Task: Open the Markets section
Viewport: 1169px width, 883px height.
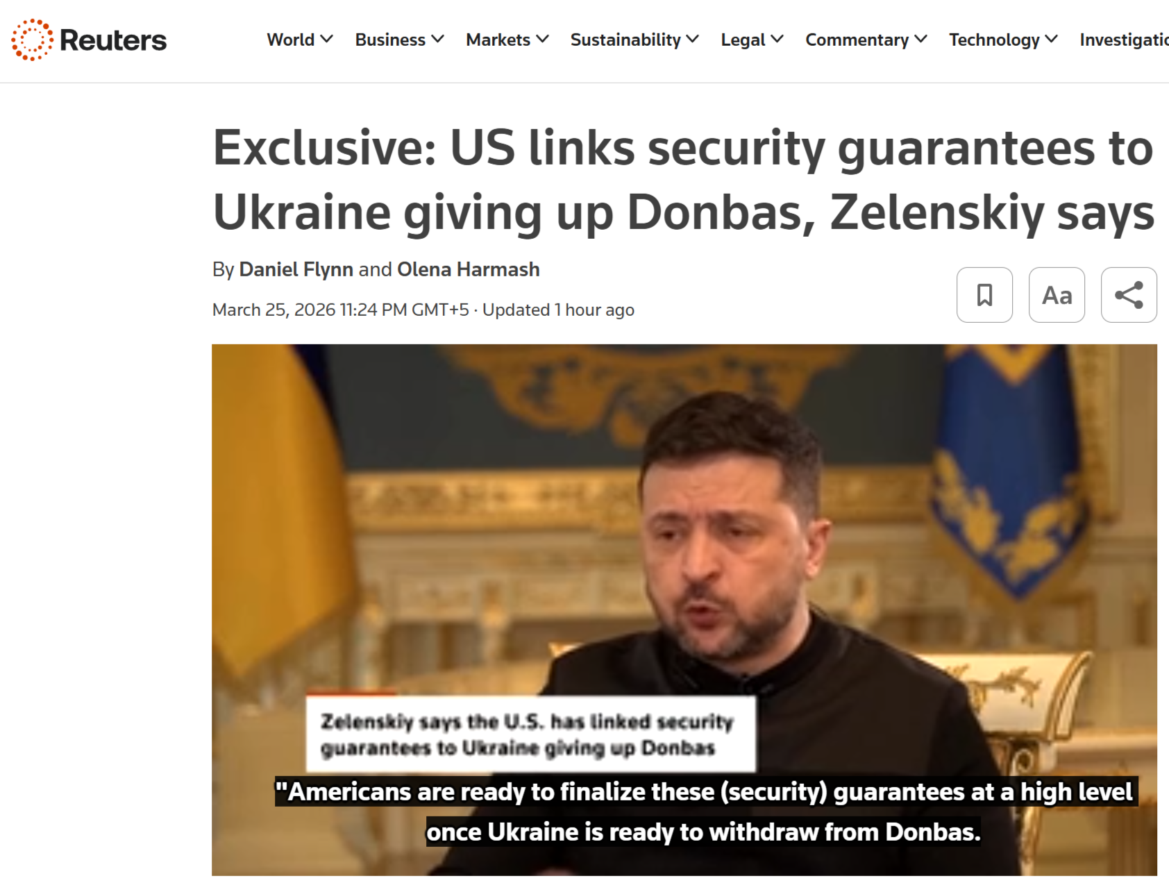Action: [498, 40]
